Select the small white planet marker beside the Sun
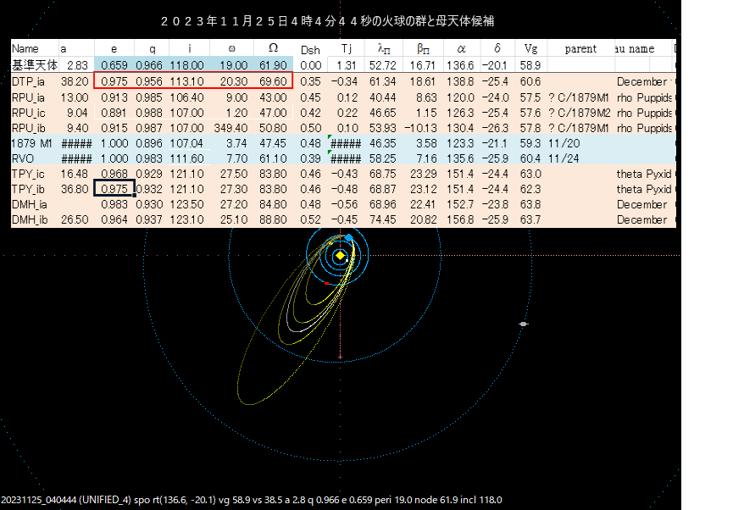 (347, 260)
